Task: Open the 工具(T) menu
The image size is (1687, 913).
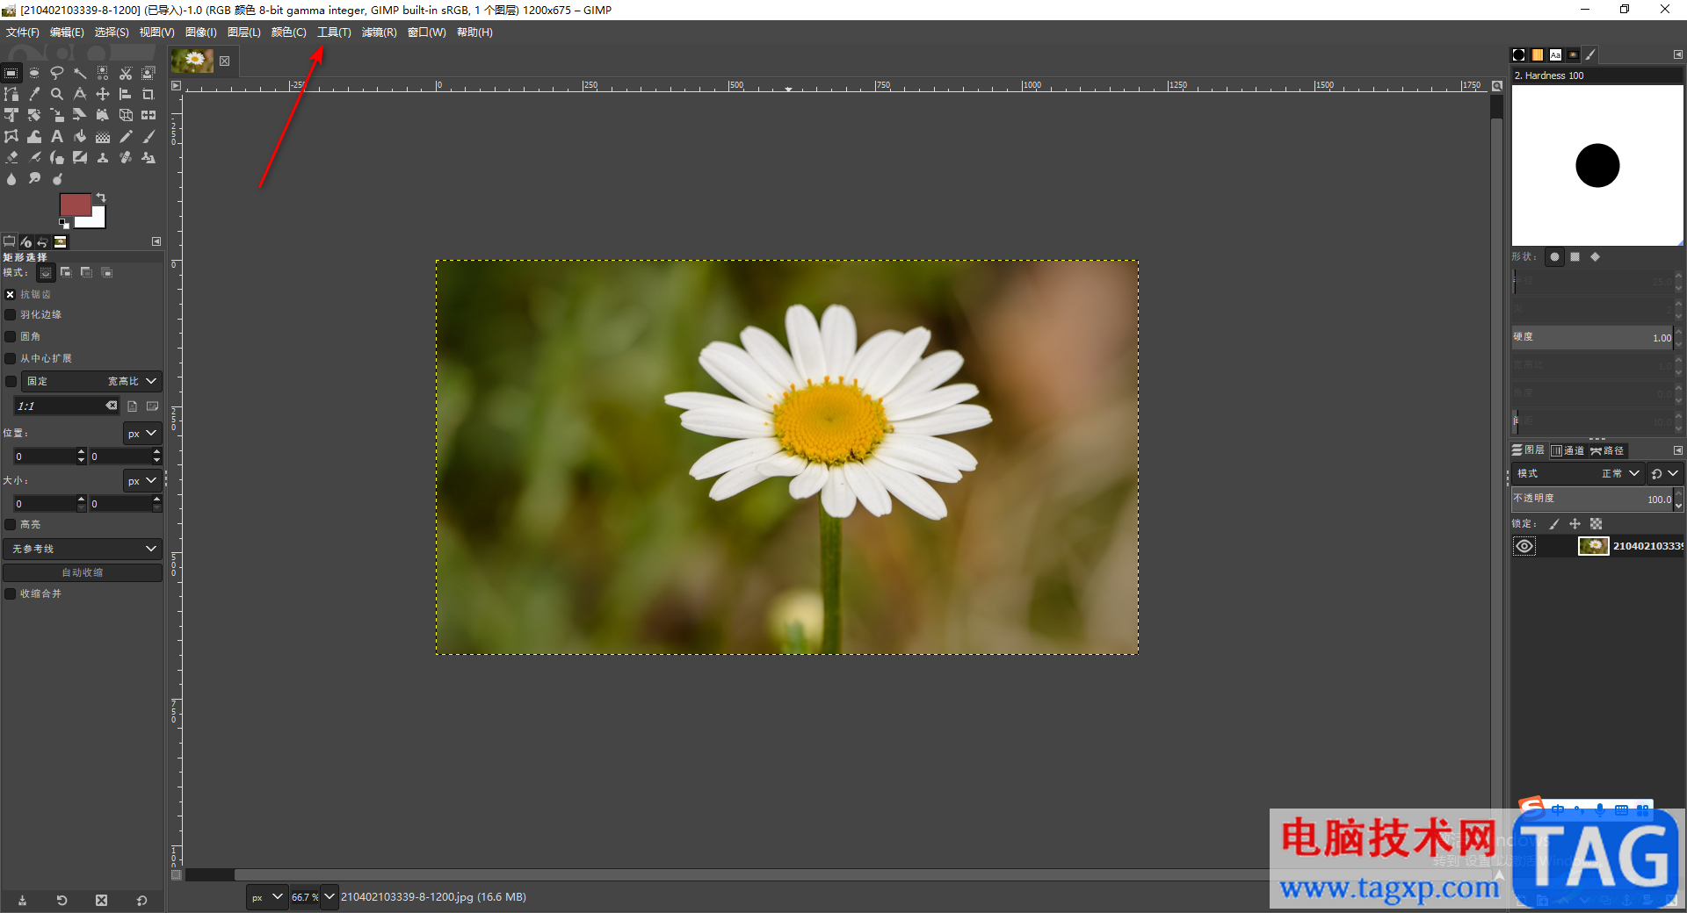Action: pyautogui.click(x=334, y=32)
